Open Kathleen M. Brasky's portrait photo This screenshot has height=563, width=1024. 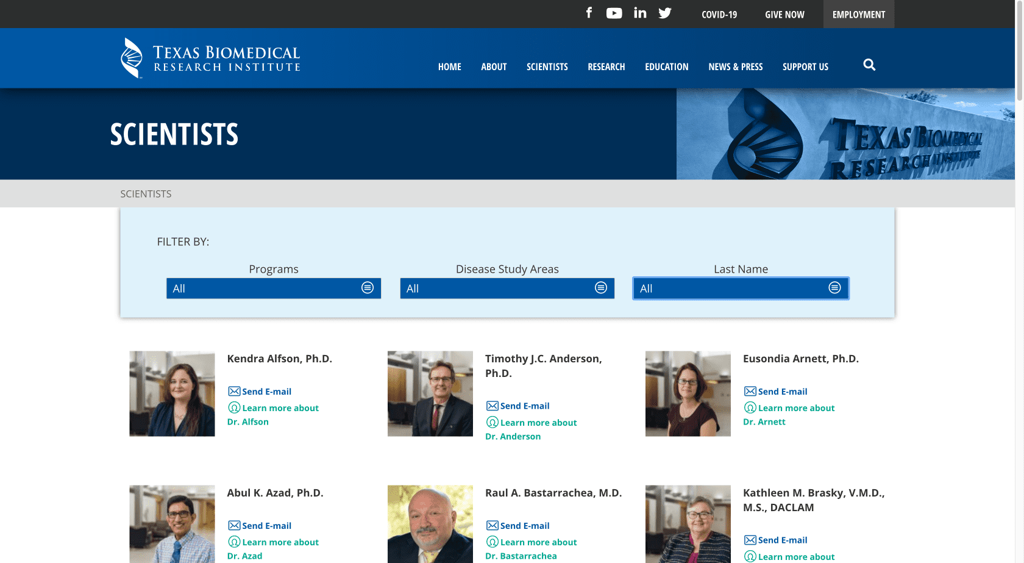(688, 524)
